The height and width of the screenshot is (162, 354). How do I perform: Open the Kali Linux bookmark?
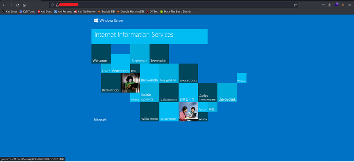[x=10, y=11]
